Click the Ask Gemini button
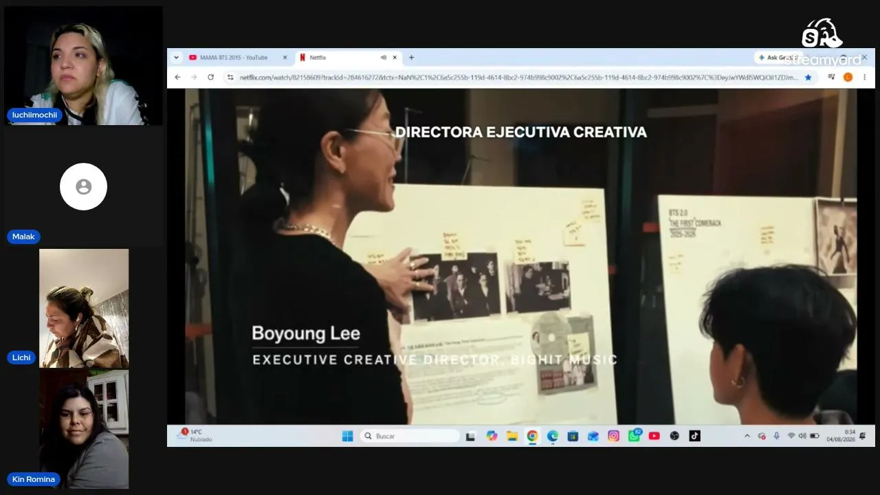Viewport: 880px width, 495px height. [x=780, y=58]
